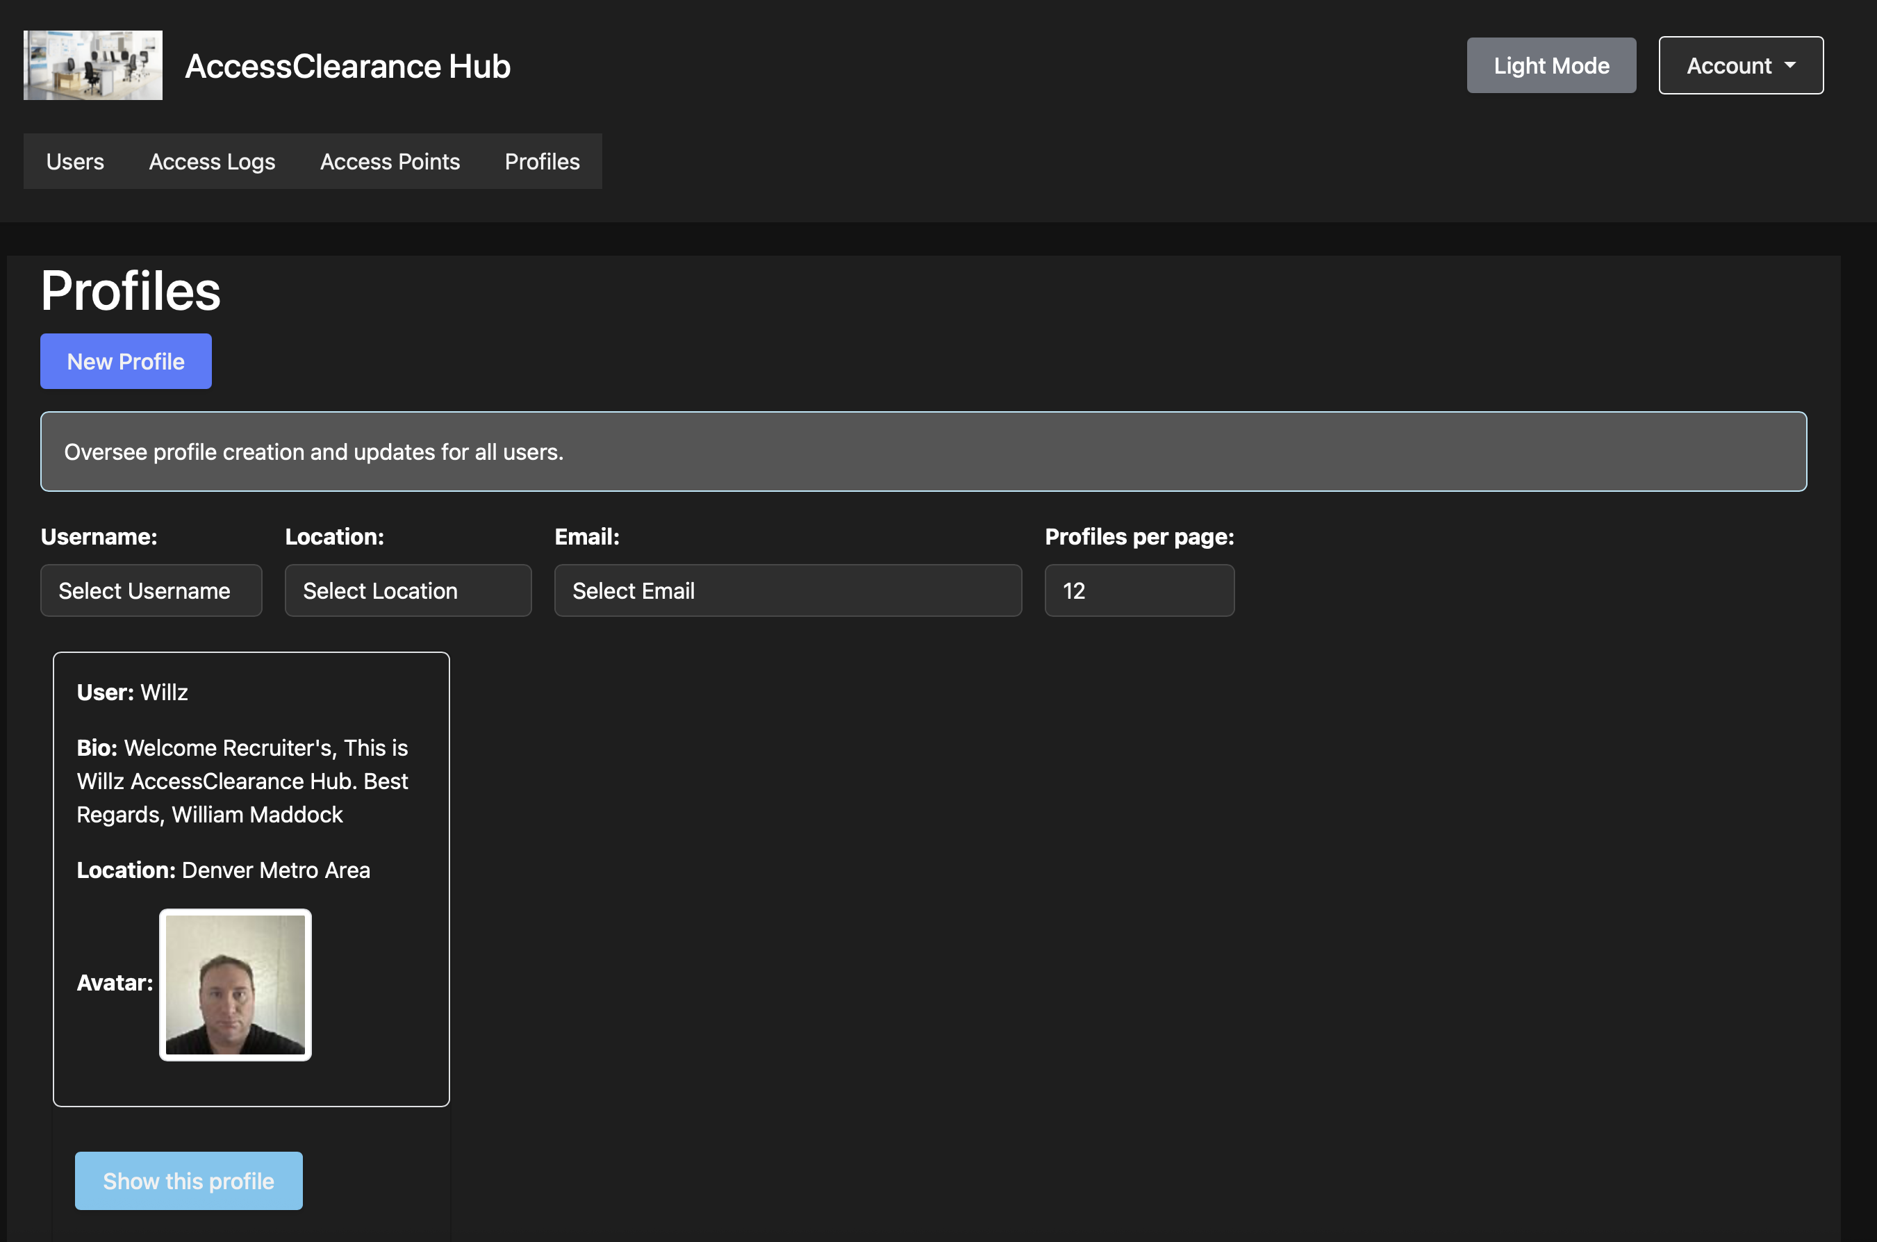Click the 'Email:' filter label
Image resolution: width=1877 pixels, height=1242 pixels.
coord(587,537)
